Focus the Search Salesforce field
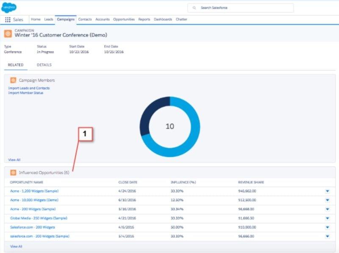 (241, 8)
